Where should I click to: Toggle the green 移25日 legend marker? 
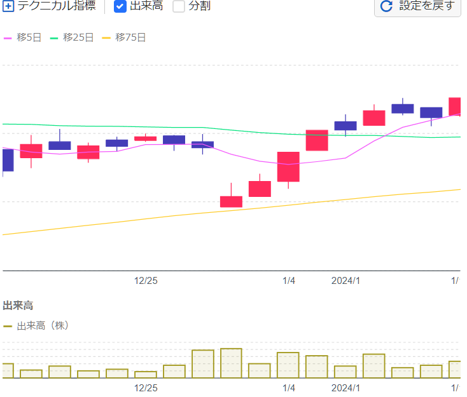(53, 38)
